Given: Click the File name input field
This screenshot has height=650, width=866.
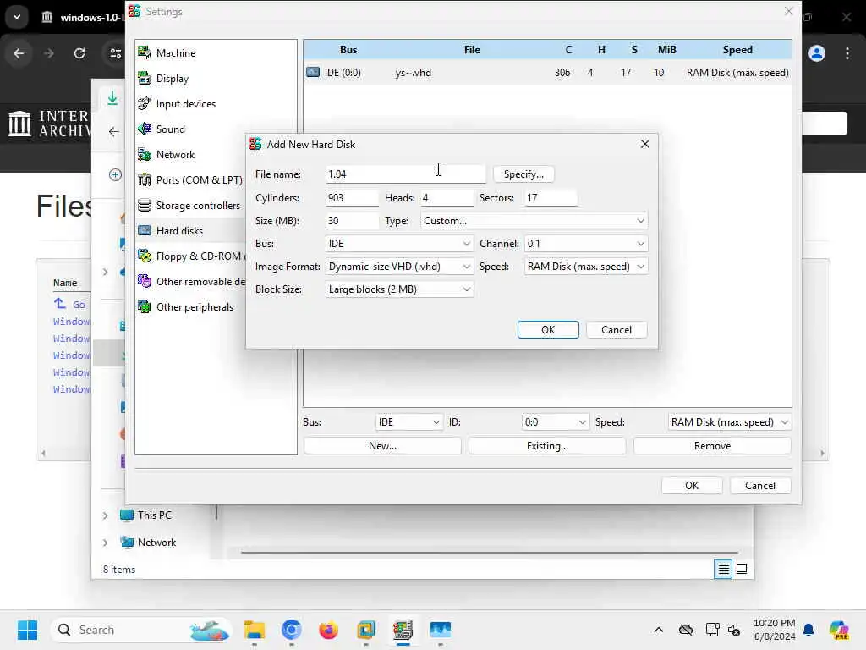Looking at the screenshot, I should click(x=405, y=174).
